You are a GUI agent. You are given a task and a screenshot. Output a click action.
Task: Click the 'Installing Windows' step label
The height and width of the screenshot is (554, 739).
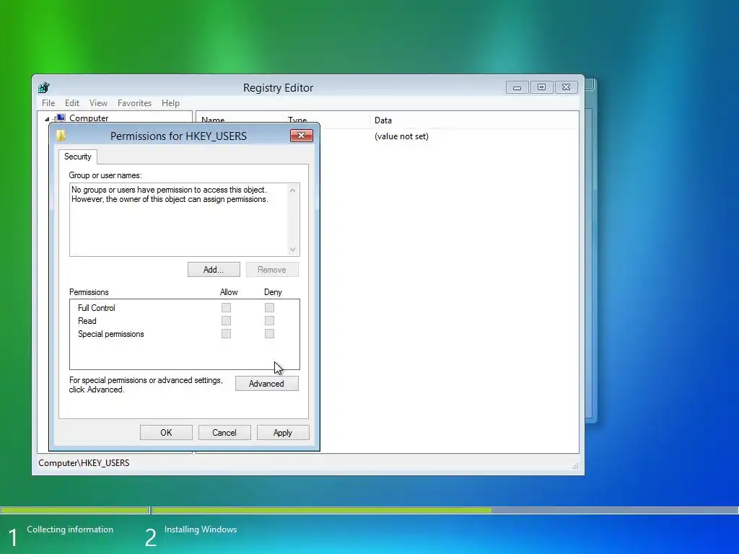click(x=201, y=529)
